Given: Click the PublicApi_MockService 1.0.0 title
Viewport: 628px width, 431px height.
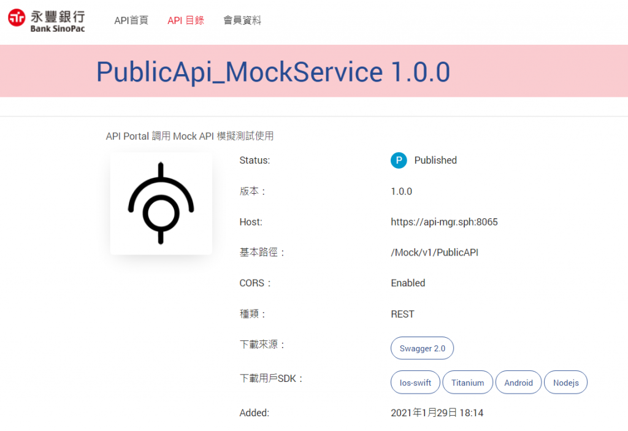Looking at the screenshot, I should click(x=273, y=72).
